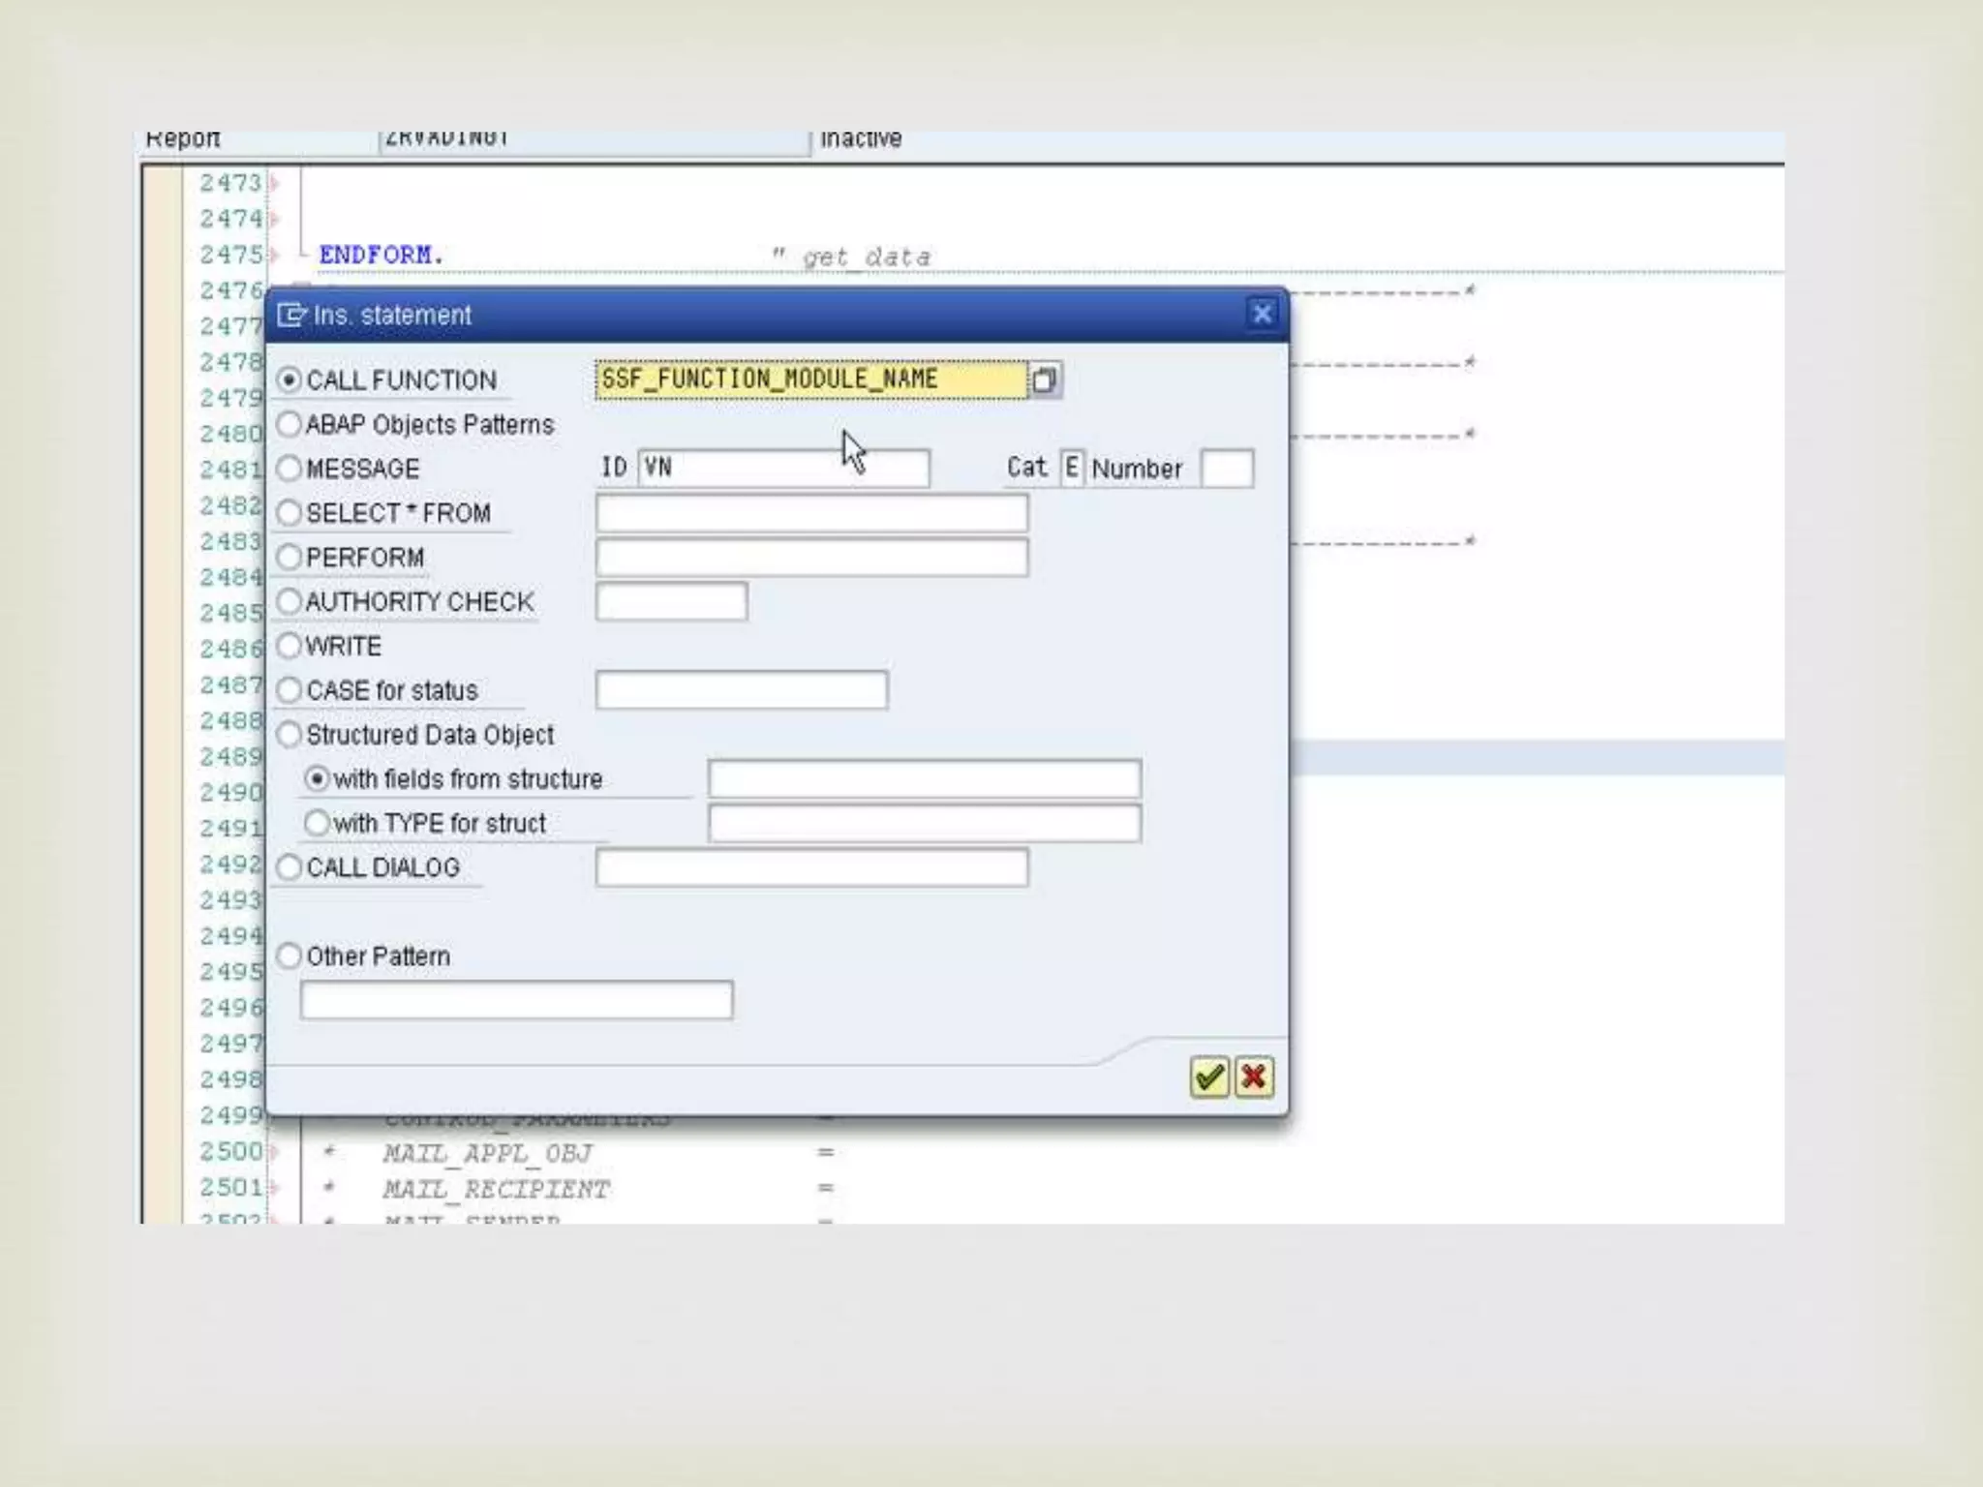This screenshot has width=1983, height=1487.
Task: Cancel dialog with red X button
Action: coord(1254,1077)
